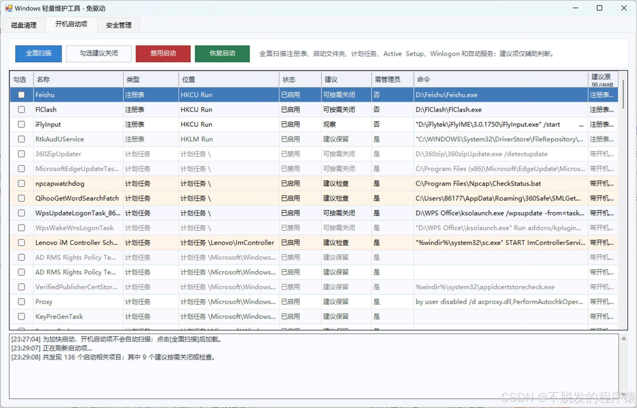Select the iFlyInput row
Screen dimensions: 637x408
pyautogui.click(x=314, y=125)
